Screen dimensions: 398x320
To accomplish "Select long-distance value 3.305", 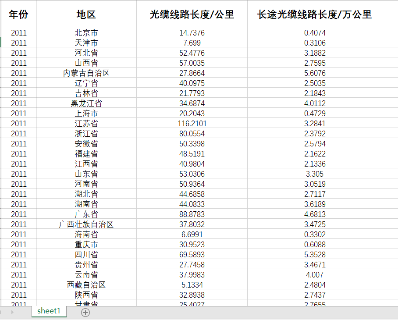I will 315,174.
